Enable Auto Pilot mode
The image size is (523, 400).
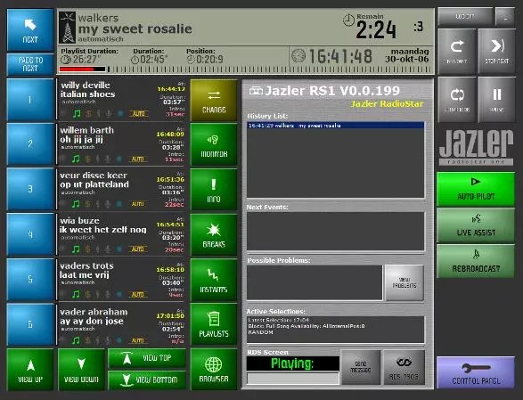(x=476, y=189)
